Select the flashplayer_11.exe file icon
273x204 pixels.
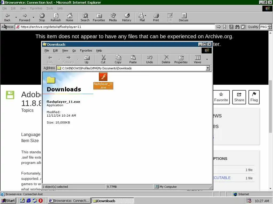(x=103, y=77)
